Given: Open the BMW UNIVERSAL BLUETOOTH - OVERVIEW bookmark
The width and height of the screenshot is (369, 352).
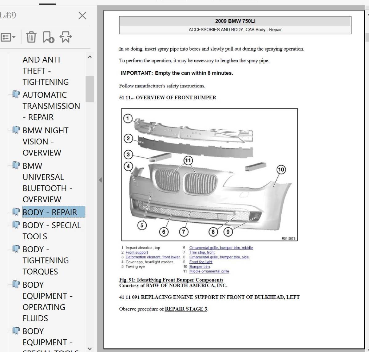Looking at the screenshot, I should coord(47,183).
